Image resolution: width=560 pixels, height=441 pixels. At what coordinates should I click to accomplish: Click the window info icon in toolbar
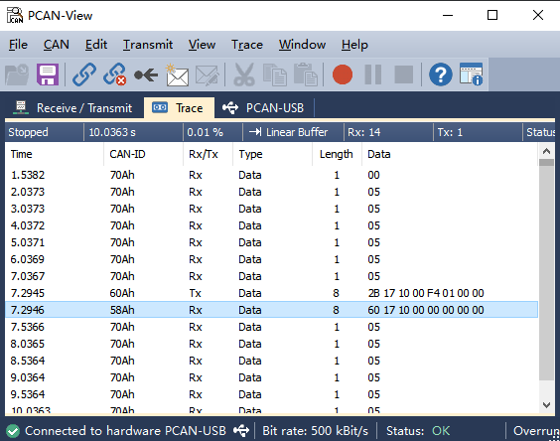coord(471,74)
